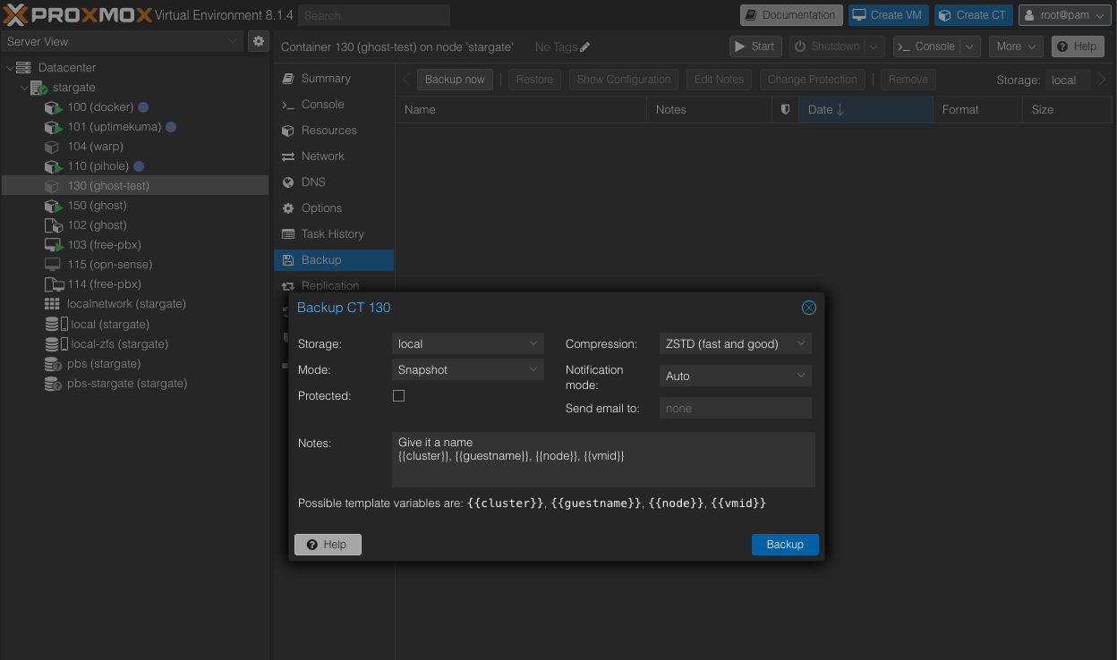
Task: Select the 115 (opn-sense) VM icon
Action: point(53,265)
